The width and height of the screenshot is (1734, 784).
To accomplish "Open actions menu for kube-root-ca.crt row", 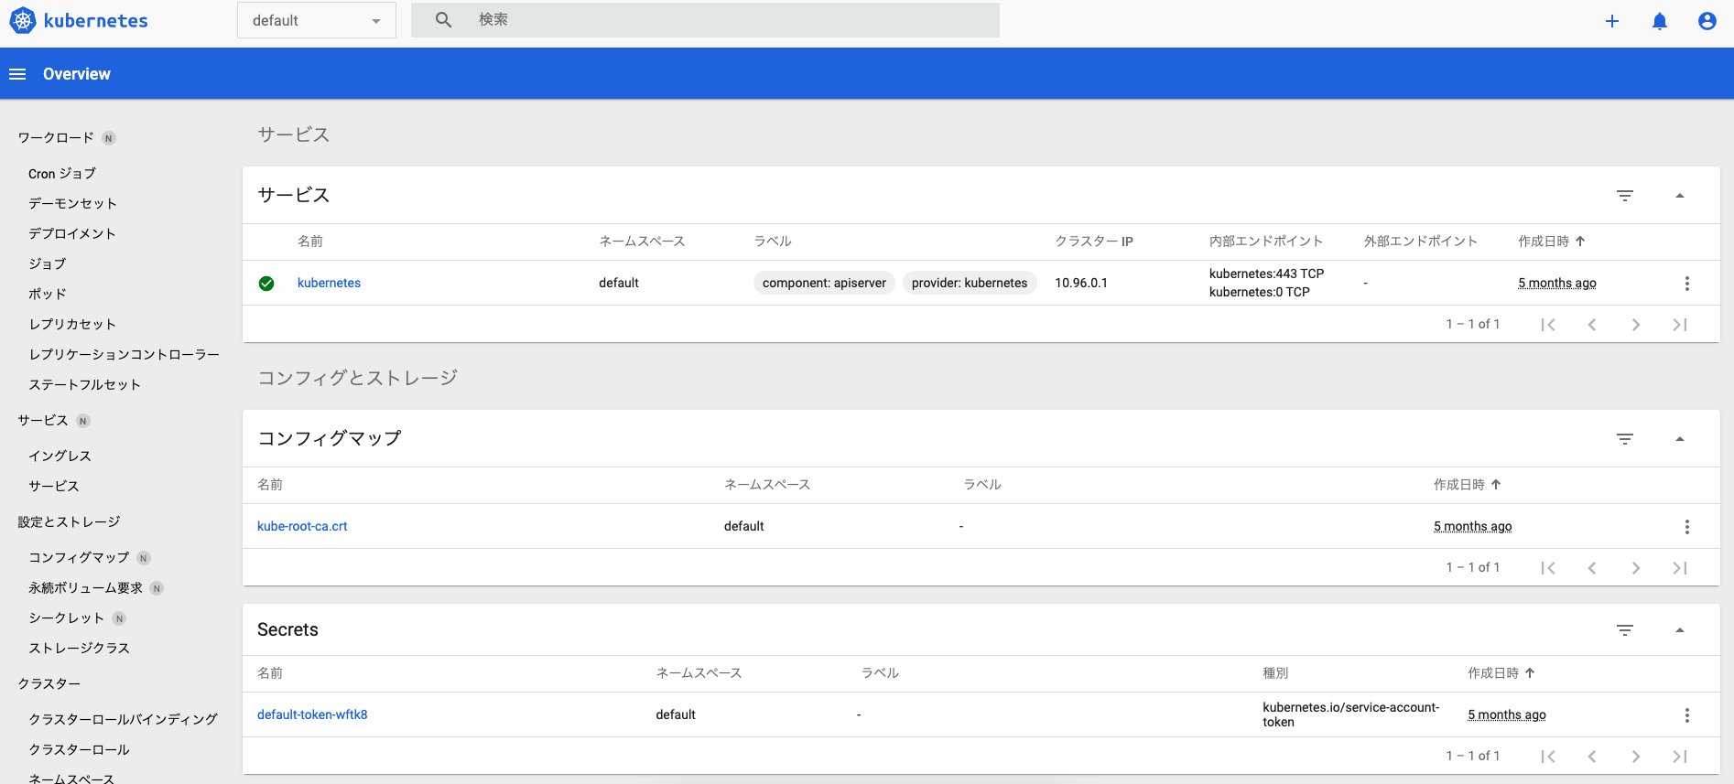I will (x=1687, y=527).
